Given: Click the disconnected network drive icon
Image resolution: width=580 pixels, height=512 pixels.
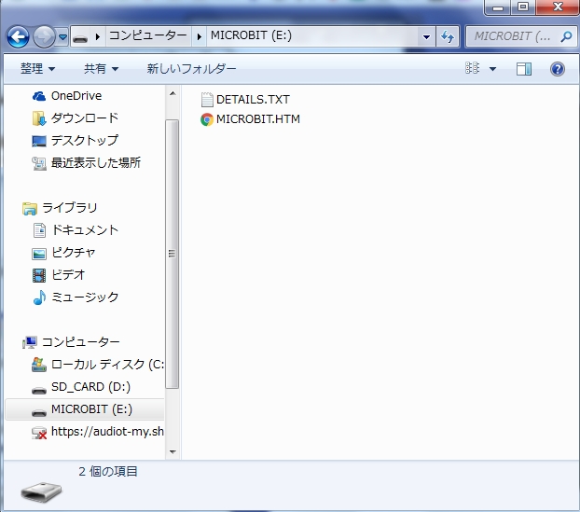Looking at the screenshot, I should (39, 433).
